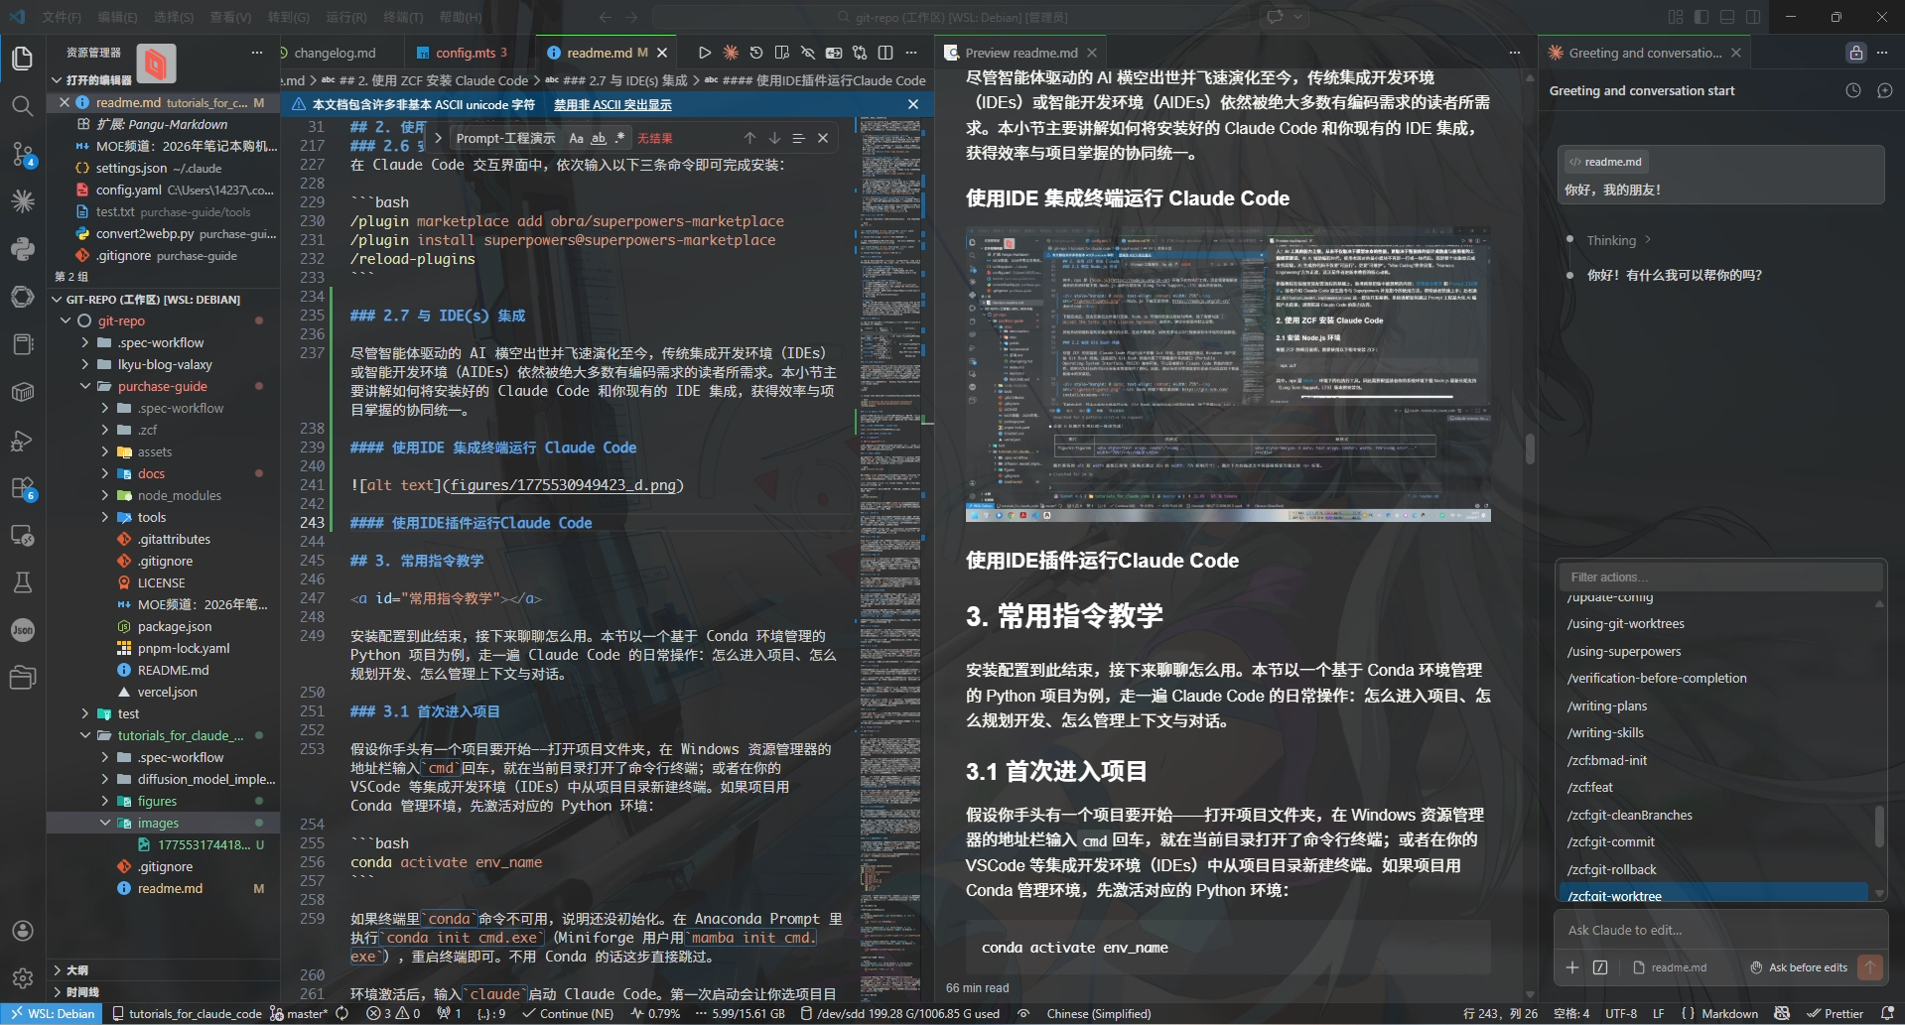
Task: Open chat history clock icon in Claude panel
Action: point(1852,90)
